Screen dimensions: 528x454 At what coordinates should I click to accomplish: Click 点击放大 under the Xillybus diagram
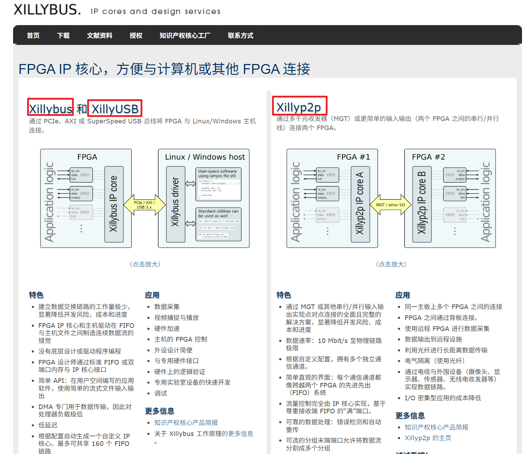coord(145,264)
